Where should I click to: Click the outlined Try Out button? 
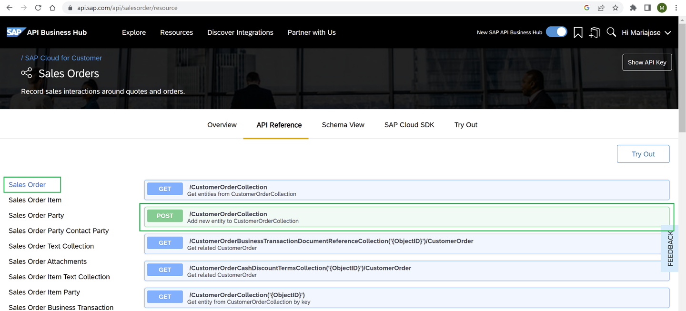(x=643, y=154)
